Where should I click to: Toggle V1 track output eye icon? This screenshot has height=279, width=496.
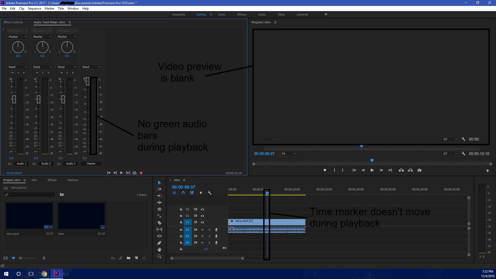coord(203,222)
